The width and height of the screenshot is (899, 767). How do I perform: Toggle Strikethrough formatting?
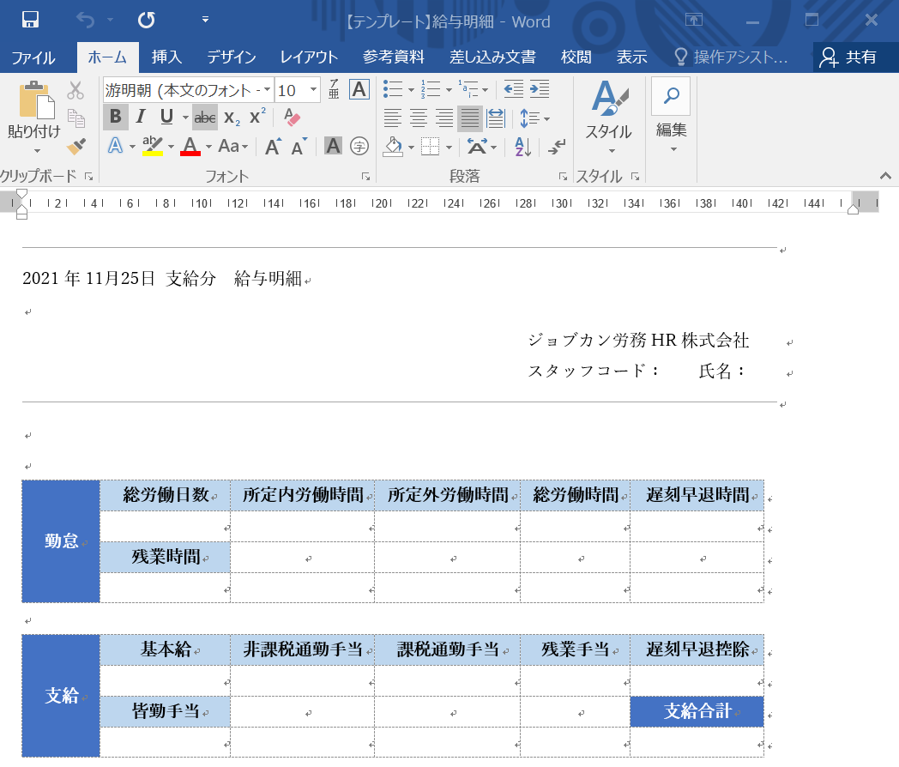click(205, 118)
